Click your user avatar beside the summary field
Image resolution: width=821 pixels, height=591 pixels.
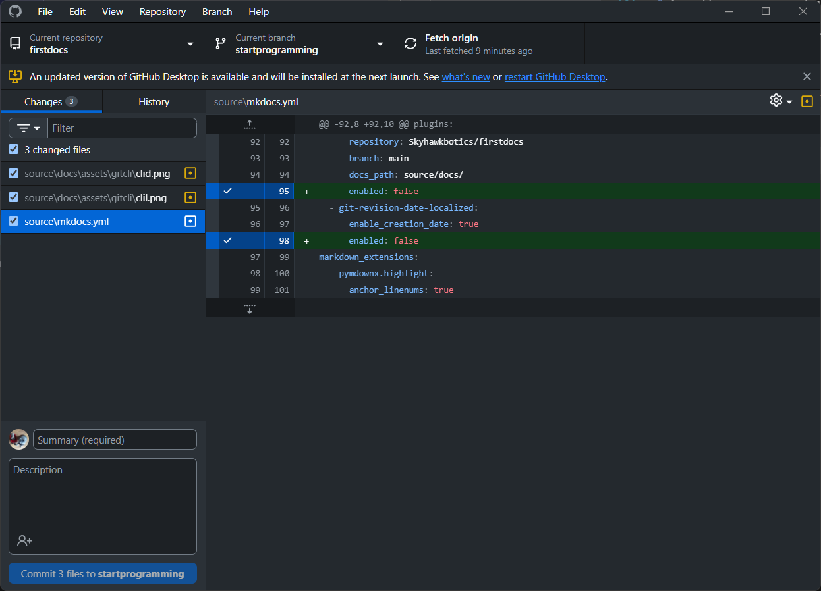(x=18, y=439)
